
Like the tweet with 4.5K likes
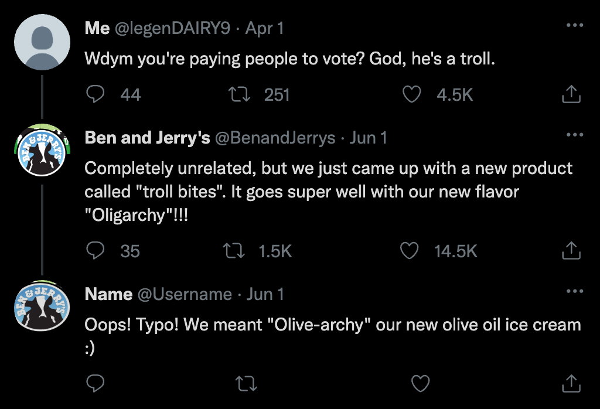pyautogui.click(x=412, y=94)
